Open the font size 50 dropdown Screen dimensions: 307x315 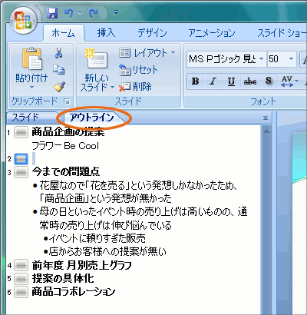click(x=291, y=59)
